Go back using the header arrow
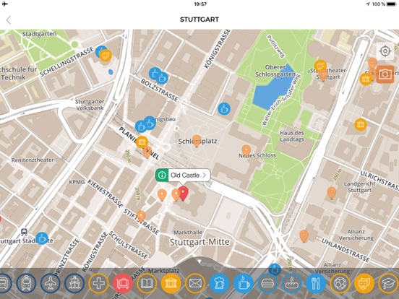 (9, 19)
